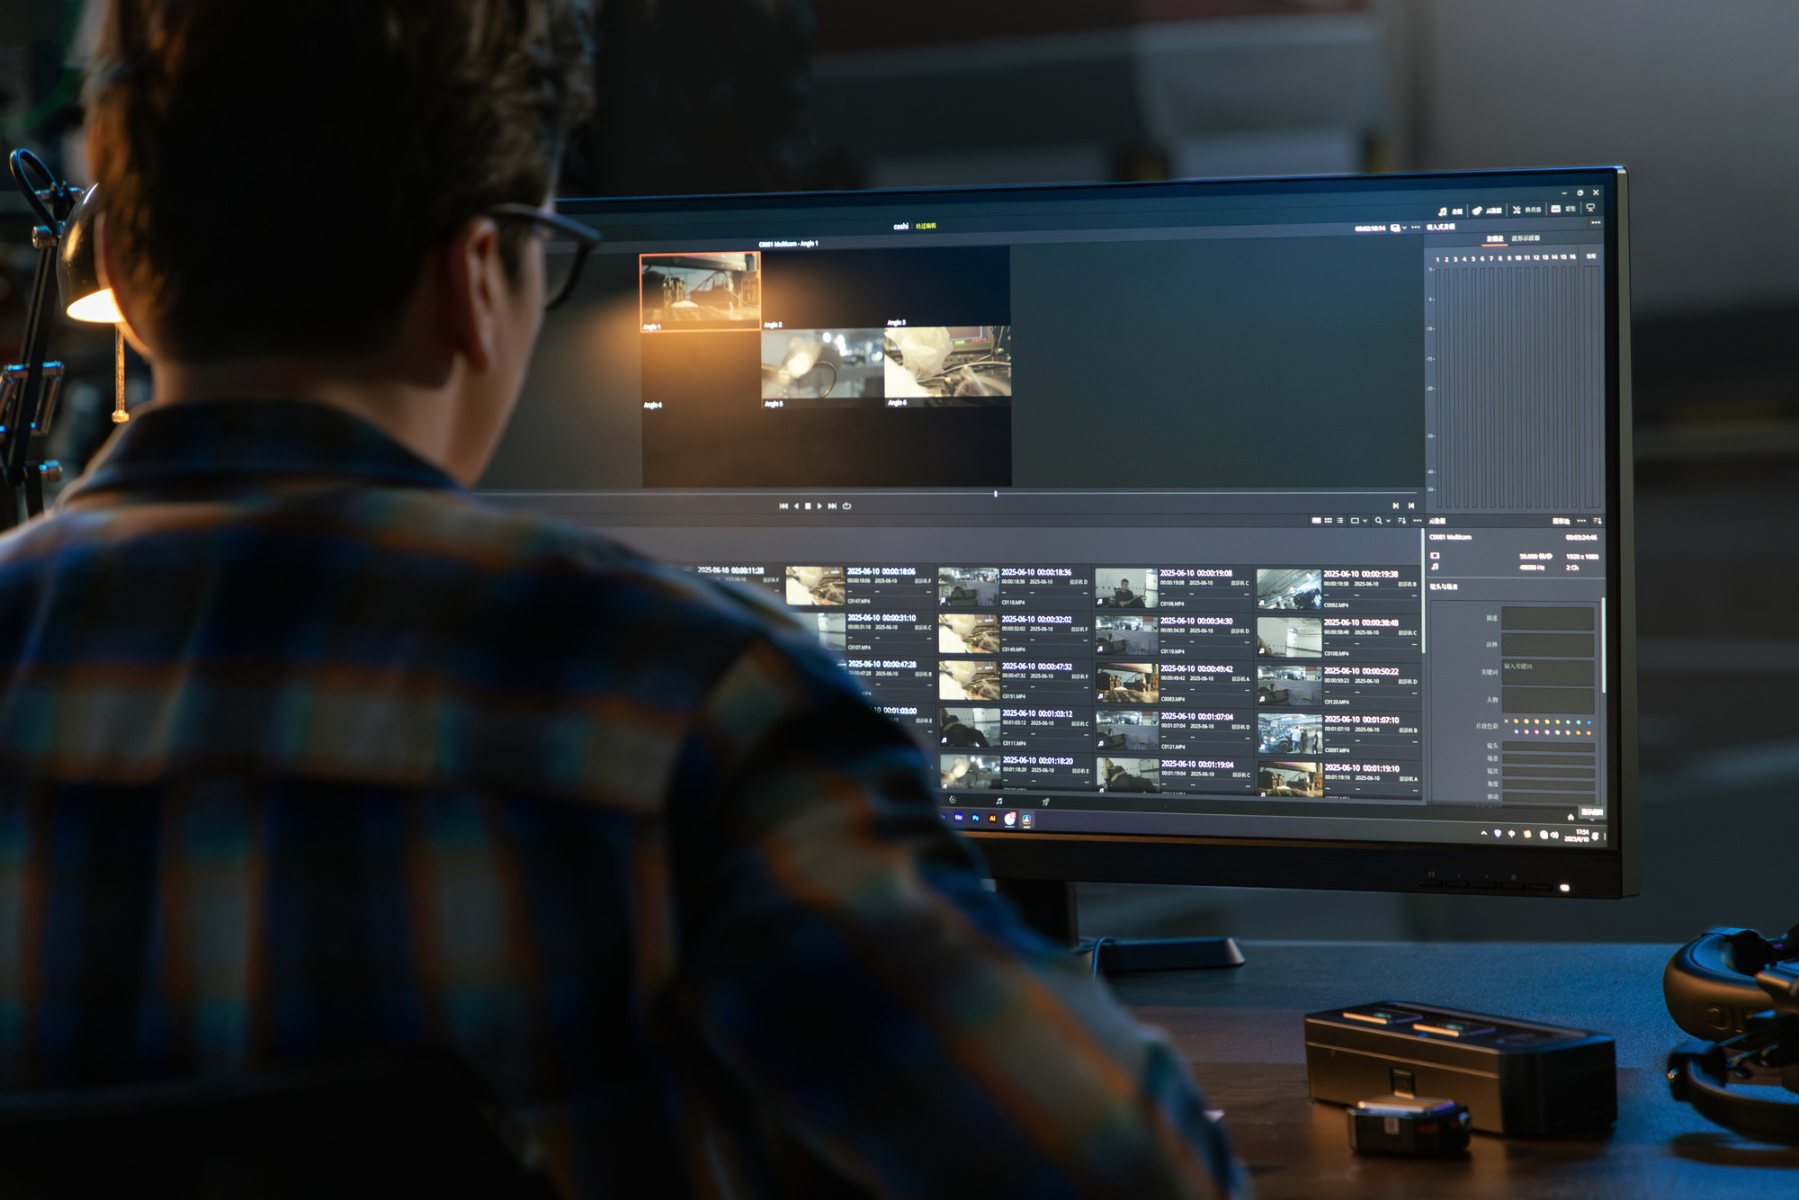This screenshot has width=1799, height=1200.
Task: Click the Description field in metadata panel
Action: pyautogui.click(x=1548, y=619)
